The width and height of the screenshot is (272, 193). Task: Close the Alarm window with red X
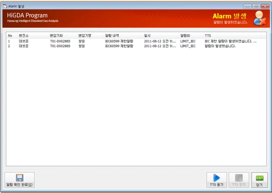click(x=265, y=6)
